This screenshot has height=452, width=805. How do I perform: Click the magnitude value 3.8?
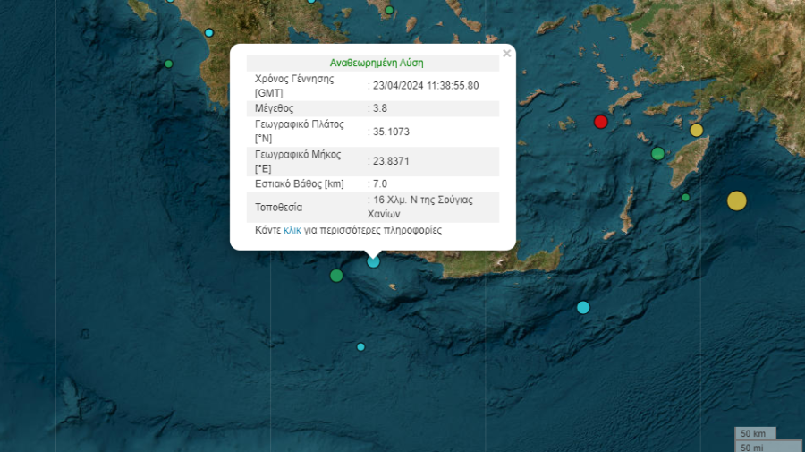coord(381,108)
